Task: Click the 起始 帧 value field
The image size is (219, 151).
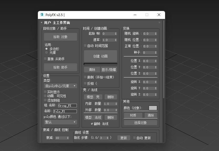Action: point(108,34)
